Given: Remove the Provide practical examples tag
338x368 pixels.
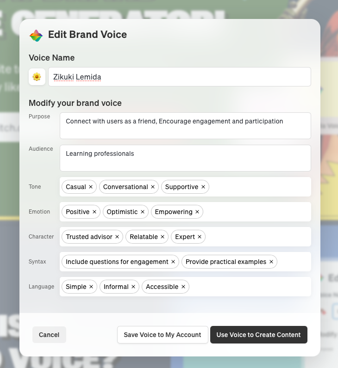Looking at the screenshot, I should 271,262.
